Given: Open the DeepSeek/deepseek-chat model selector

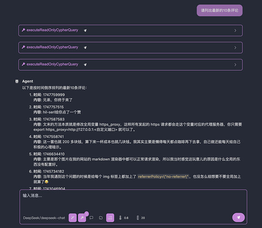Looking at the screenshot, I should pyautogui.click(x=44, y=218).
